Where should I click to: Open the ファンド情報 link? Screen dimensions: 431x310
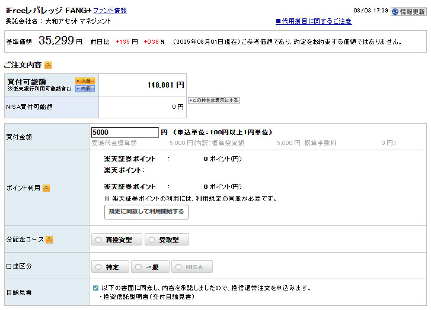[110, 11]
